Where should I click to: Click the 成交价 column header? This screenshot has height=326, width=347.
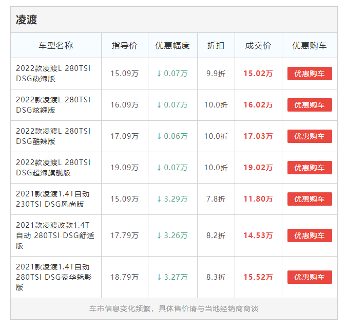258,45
